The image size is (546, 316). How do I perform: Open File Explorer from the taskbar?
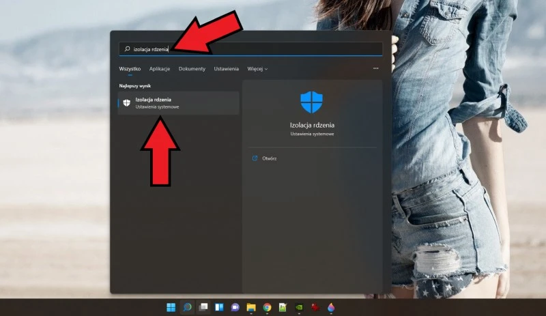[251, 307]
